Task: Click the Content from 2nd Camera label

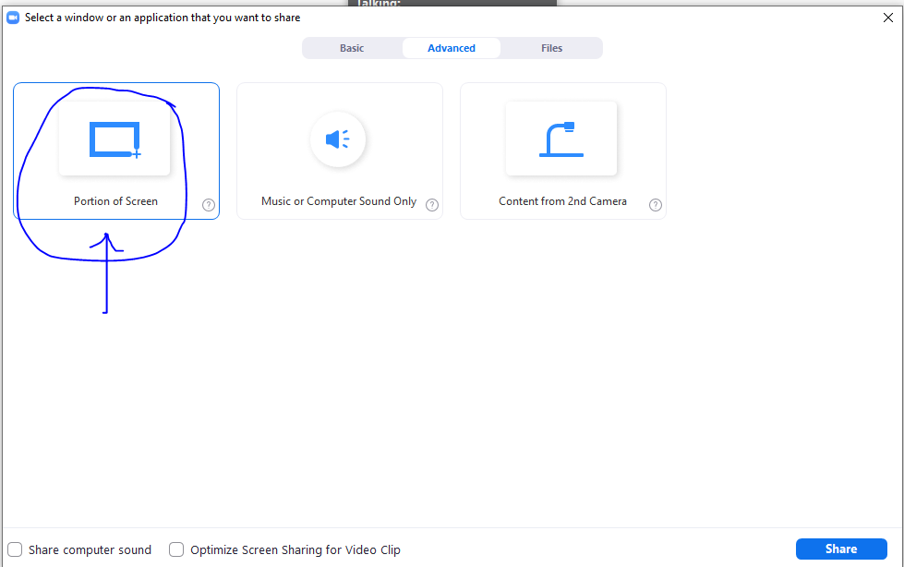Action: 562,201
